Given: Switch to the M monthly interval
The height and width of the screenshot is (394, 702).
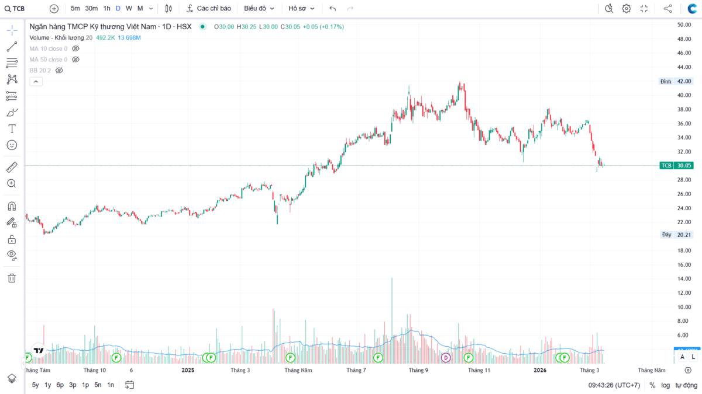Looking at the screenshot, I should pos(140,9).
